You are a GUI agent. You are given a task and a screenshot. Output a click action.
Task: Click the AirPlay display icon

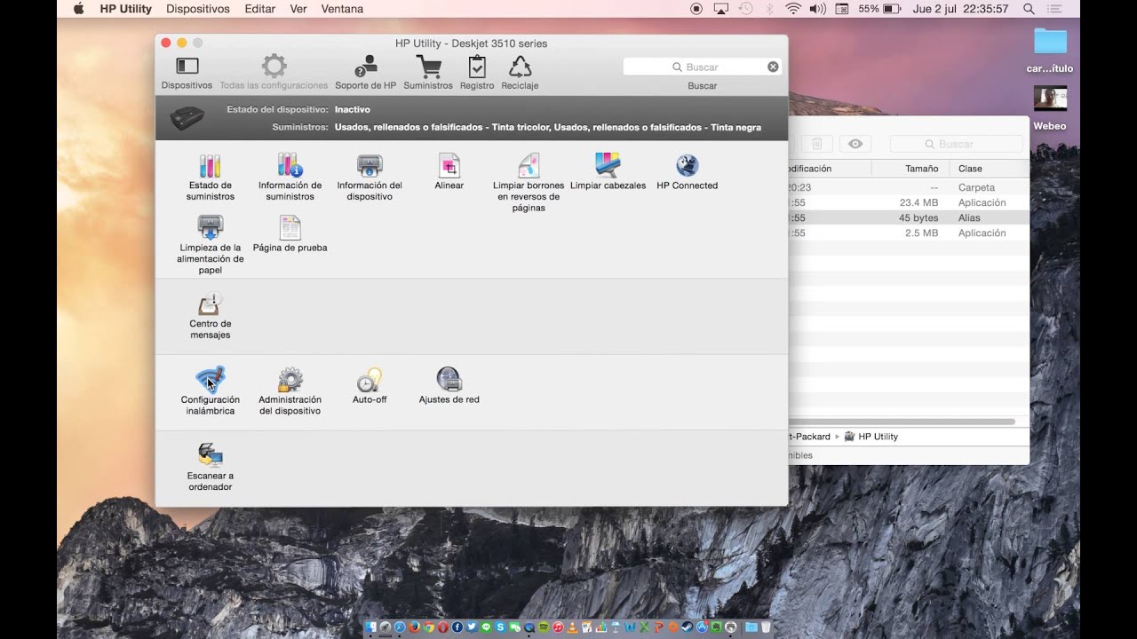(721, 9)
